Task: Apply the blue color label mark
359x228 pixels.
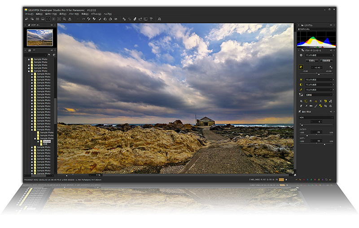Action: (x=307, y=180)
